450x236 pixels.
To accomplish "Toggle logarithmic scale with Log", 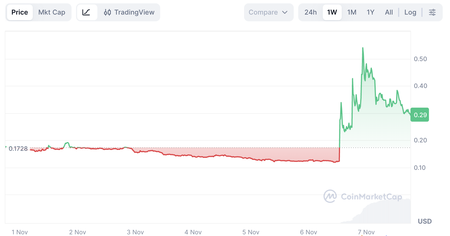I will [x=410, y=12].
